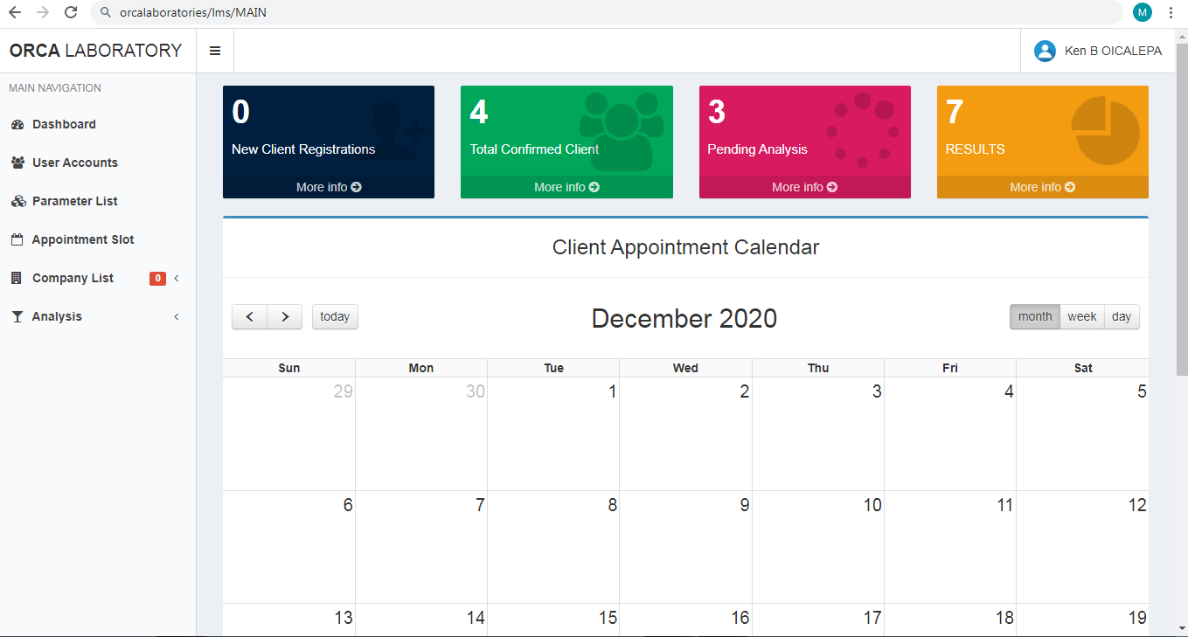Image resolution: width=1188 pixels, height=637 pixels.
Task: Switch the calendar to week view
Action: click(1082, 316)
